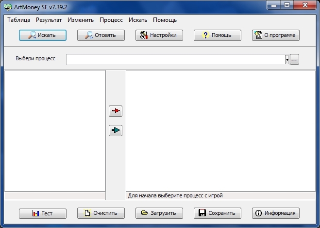Click the teal arrow transfer button

(x=116, y=130)
